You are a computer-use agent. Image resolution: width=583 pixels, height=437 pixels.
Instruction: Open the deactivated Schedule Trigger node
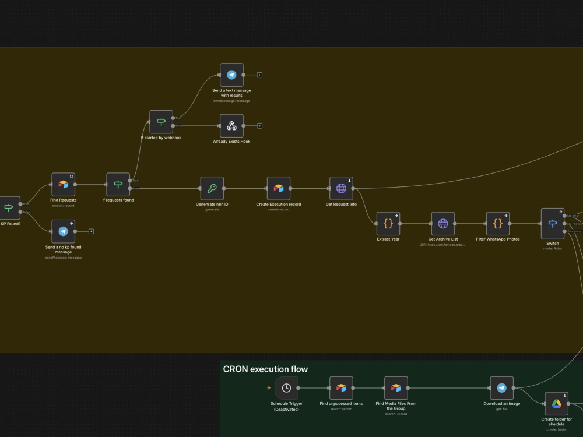pos(286,388)
